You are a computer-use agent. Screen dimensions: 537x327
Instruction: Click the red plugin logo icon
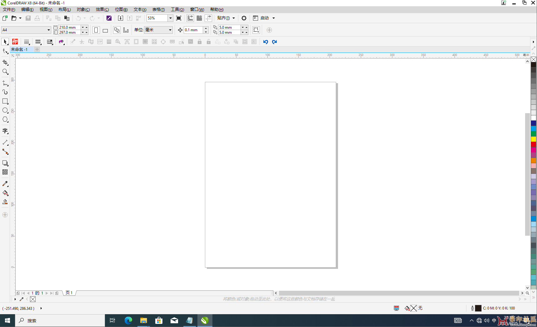[x=15, y=42]
